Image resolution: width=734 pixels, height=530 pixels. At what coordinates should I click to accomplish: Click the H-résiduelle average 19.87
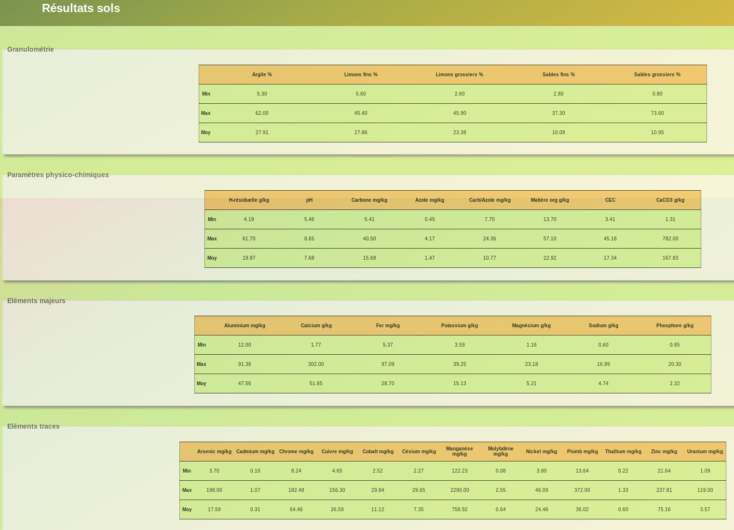[x=249, y=258]
